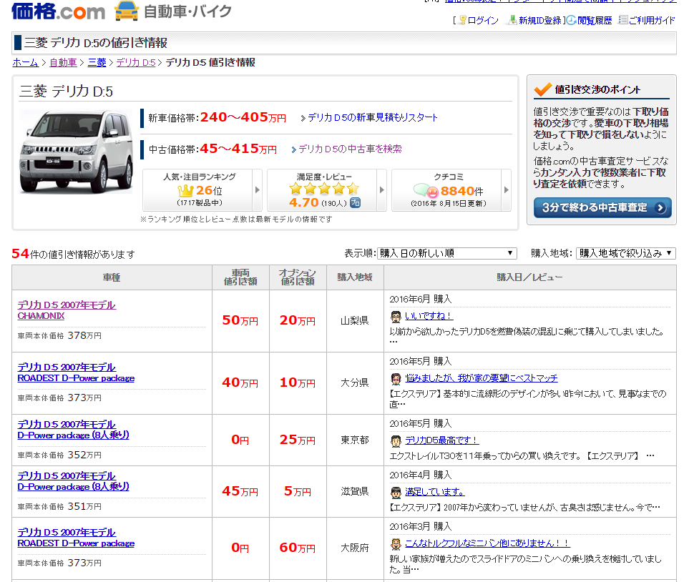684x582 pixels.
Task: Open review こんなトルクフルなミニバン他にありません！！
Action: coord(488,543)
